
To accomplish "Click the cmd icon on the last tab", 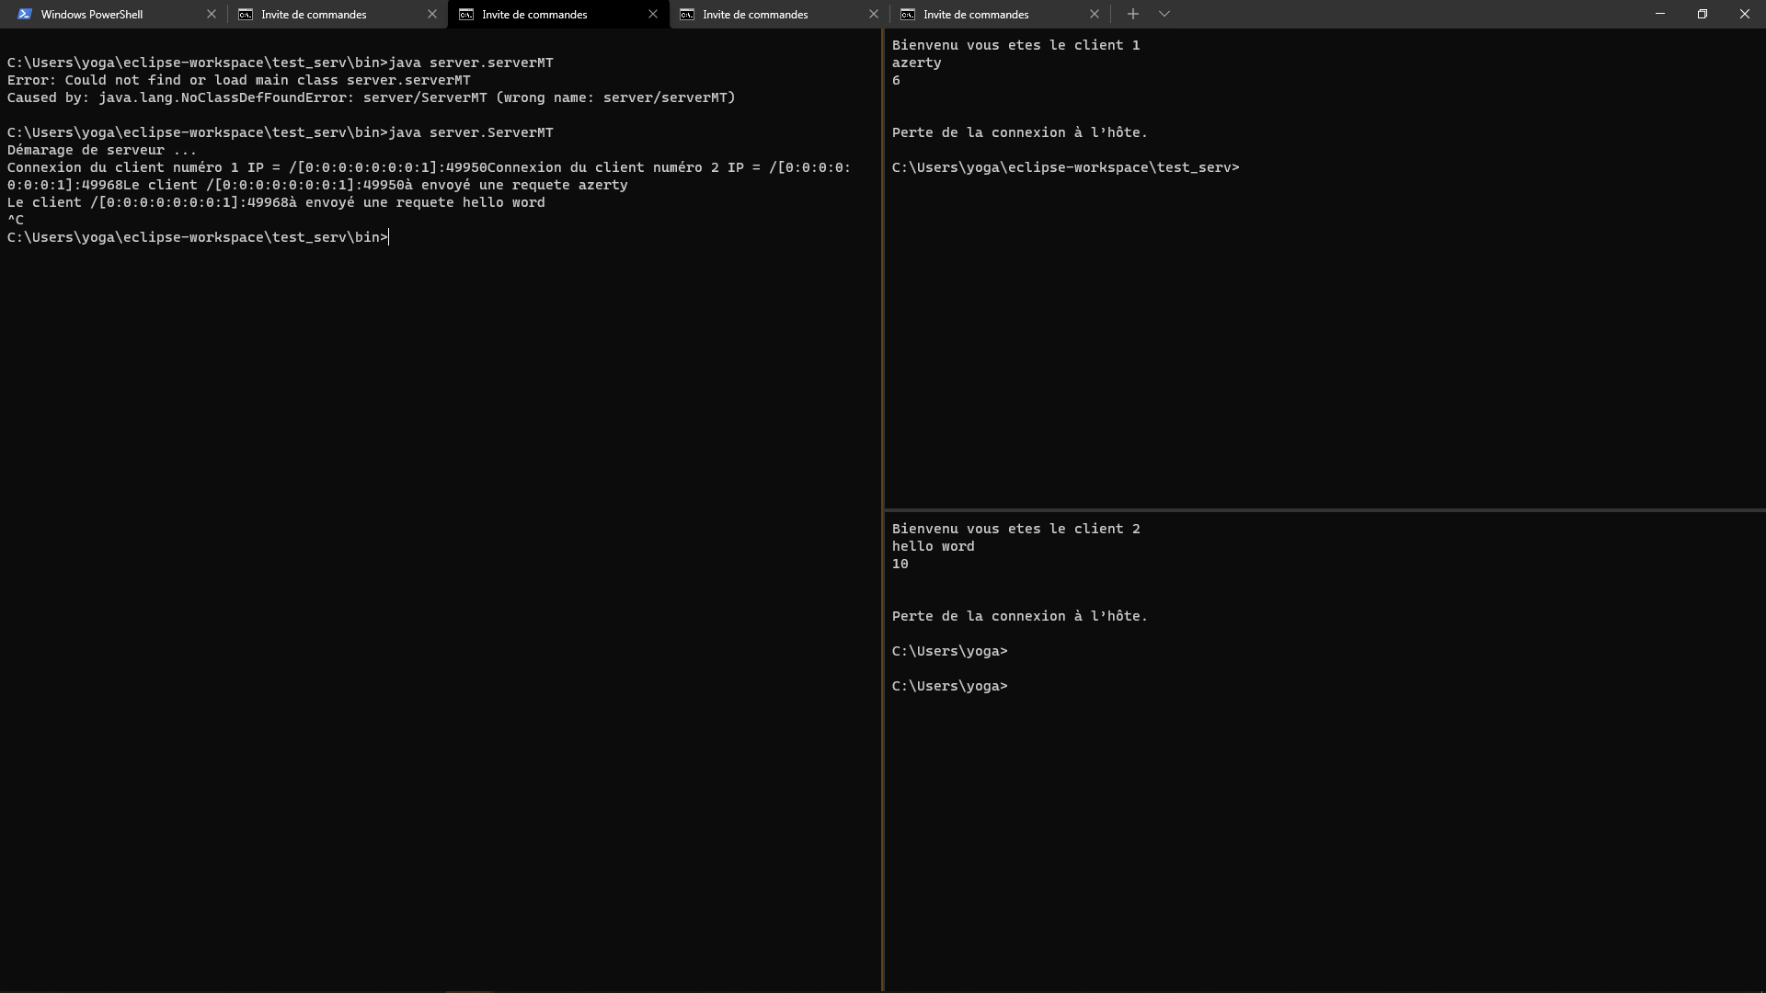I will [909, 14].
